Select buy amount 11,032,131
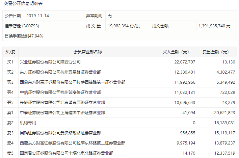 click(185, 93)
